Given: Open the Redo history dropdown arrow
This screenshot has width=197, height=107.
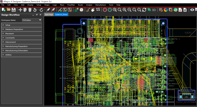Looking at the screenshot, I should [x=44, y=10].
